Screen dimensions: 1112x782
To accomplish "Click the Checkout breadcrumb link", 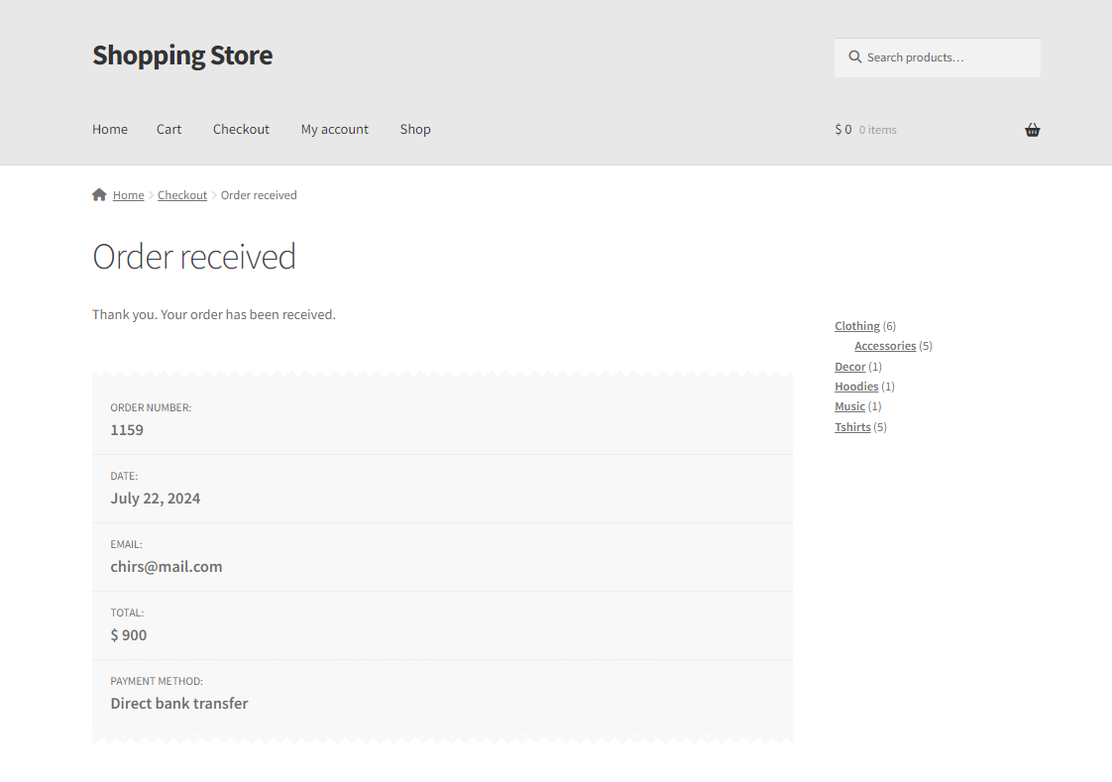I will click(182, 195).
